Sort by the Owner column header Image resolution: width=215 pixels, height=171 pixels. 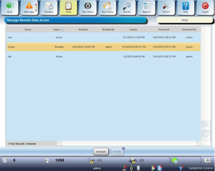click(28, 30)
